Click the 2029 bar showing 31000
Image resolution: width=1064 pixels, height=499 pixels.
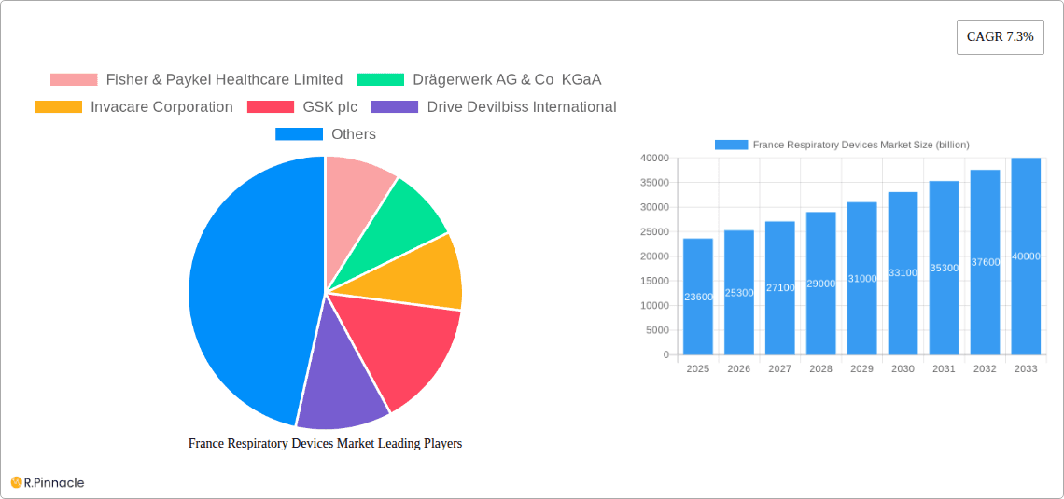pyautogui.click(x=861, y=278)
